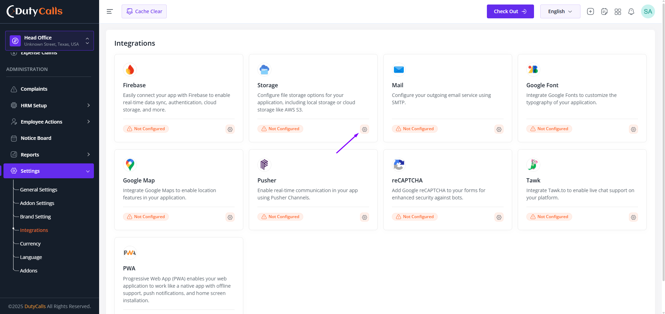
Task: Open Storage configuration gear icon
Action: pyautogui.click(x=365, y=129)
